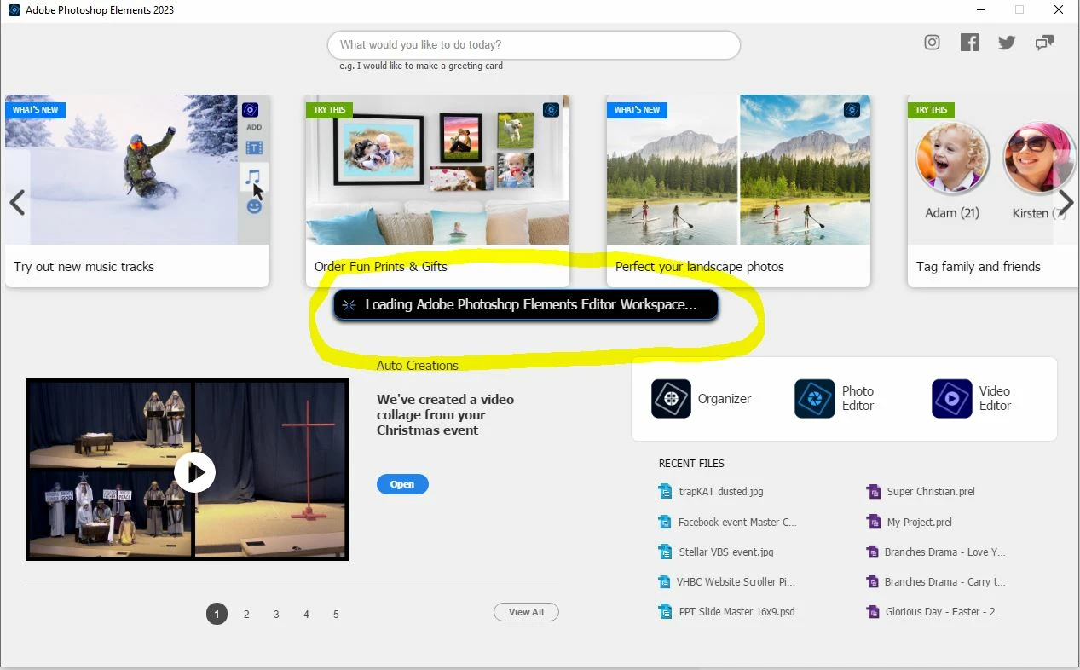Click the Branches Drama - Carry project icon

(873, 581)
